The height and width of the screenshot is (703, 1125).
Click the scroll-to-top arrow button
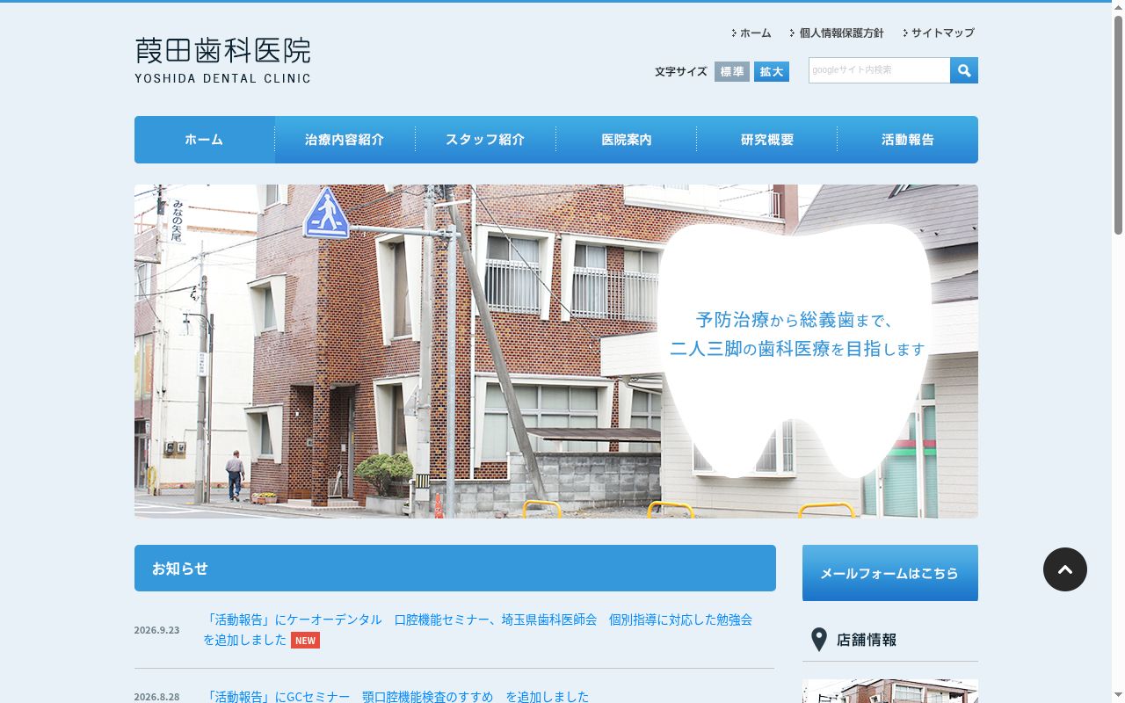(1065, 569)
